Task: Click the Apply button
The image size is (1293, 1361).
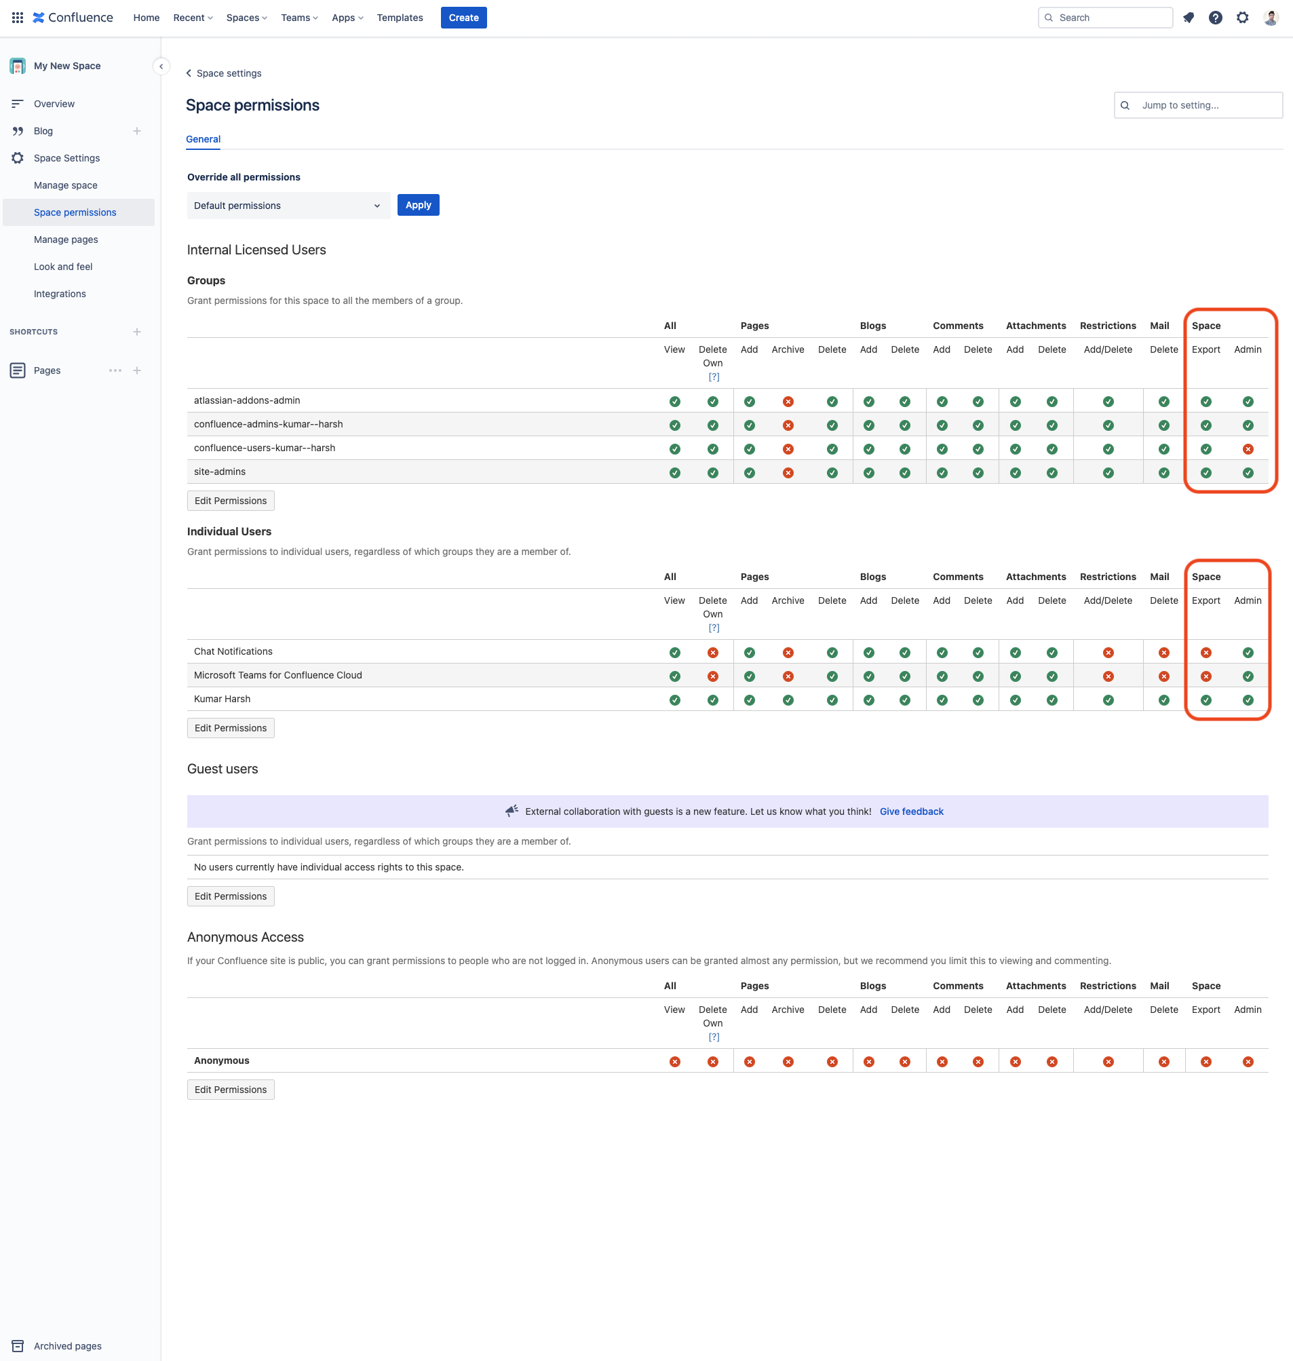Action: (418, 205)
